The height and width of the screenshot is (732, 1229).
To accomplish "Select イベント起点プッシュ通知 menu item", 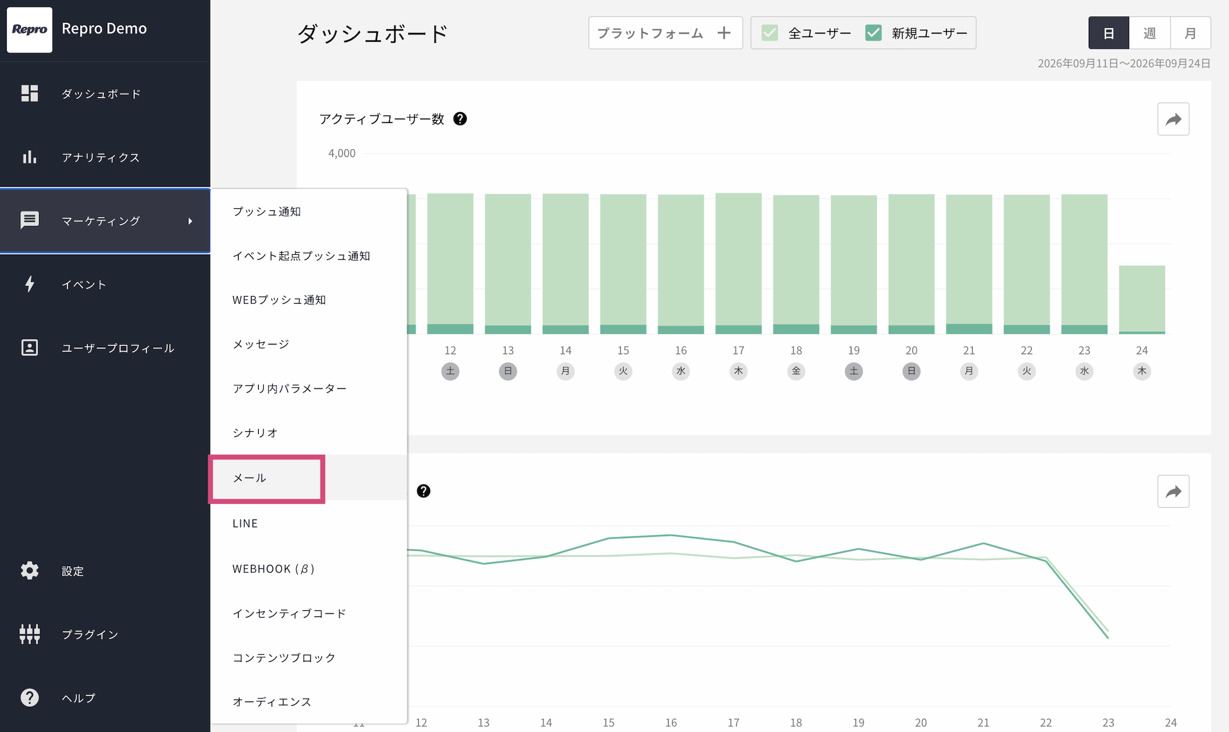I will [x=309, y=256].
